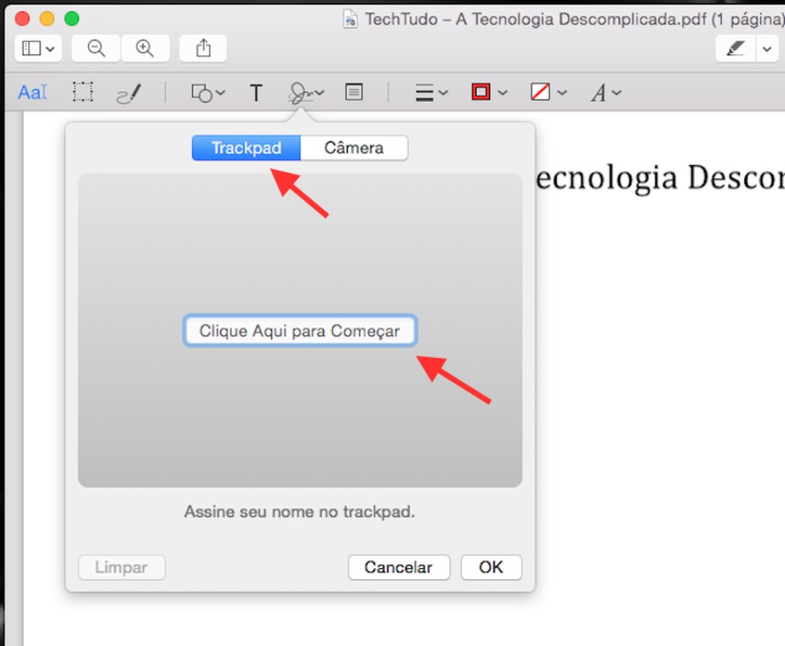Expand the Signature dropdown arrow
Image resolution: width=785 pixels, height=646 pixels.
320,93
